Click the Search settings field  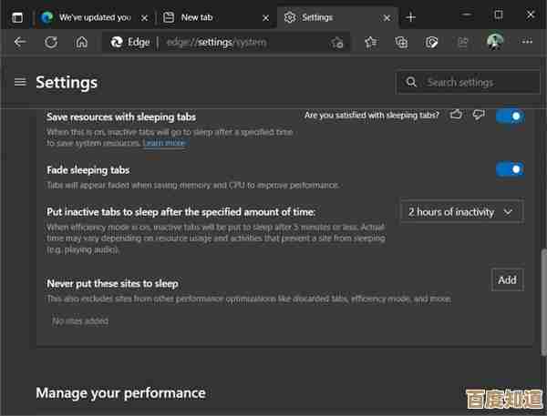(x=469, y=82)
